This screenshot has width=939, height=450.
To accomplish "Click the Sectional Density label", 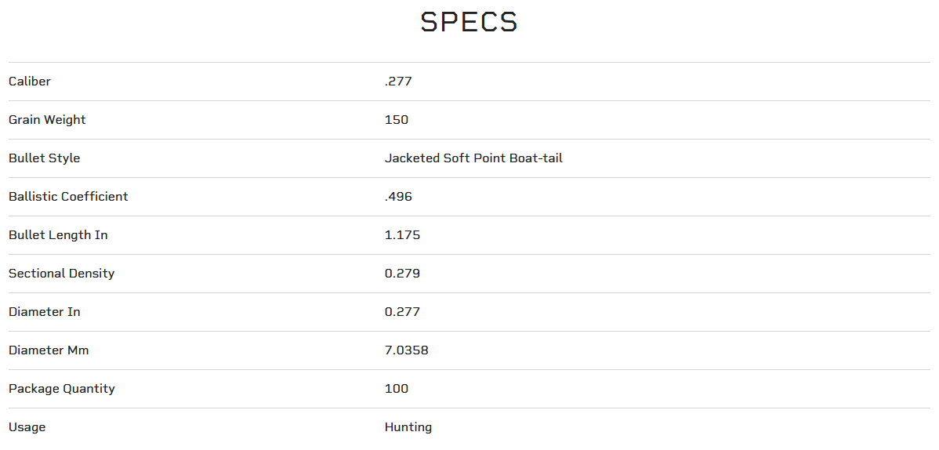I will [62, 274].
